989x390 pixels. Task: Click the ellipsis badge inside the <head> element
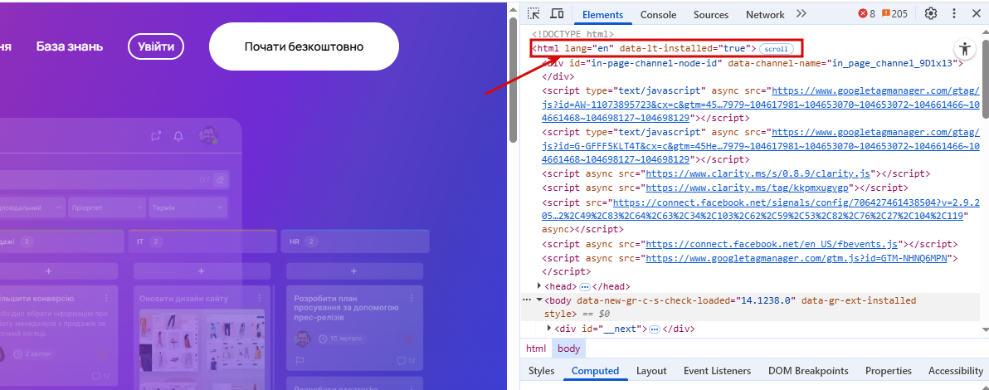click(584, 286)
